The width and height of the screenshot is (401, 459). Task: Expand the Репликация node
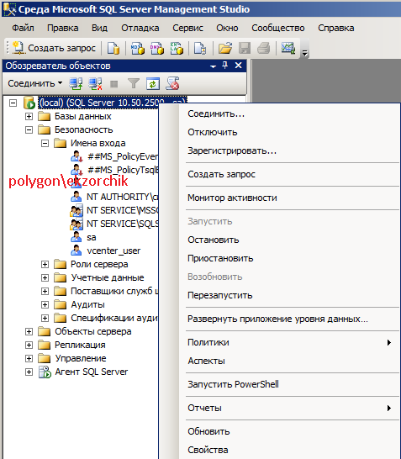pos(29,346)
